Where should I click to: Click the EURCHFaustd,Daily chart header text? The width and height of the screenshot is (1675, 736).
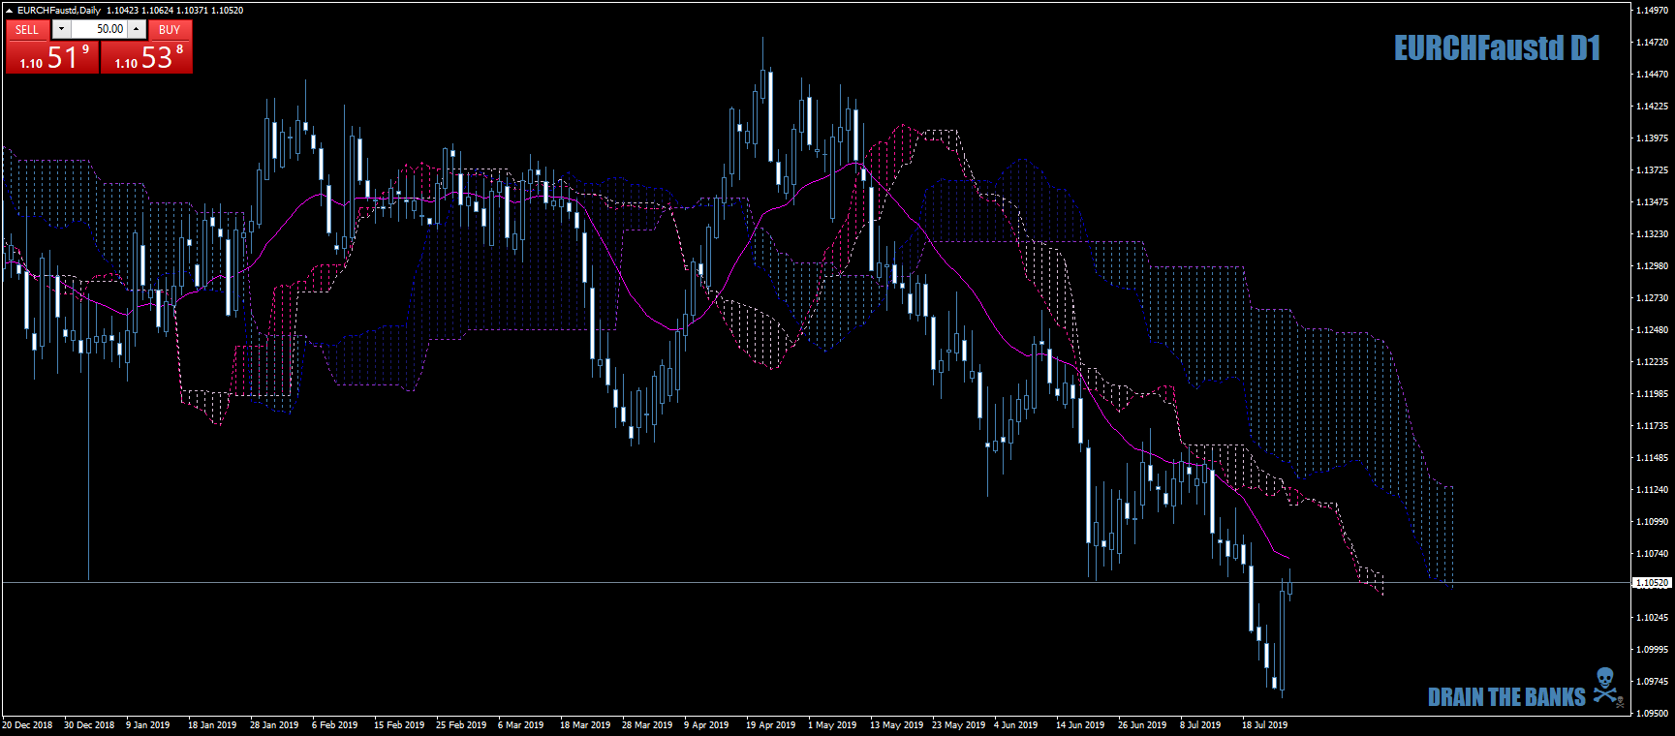tap(59, 11)
